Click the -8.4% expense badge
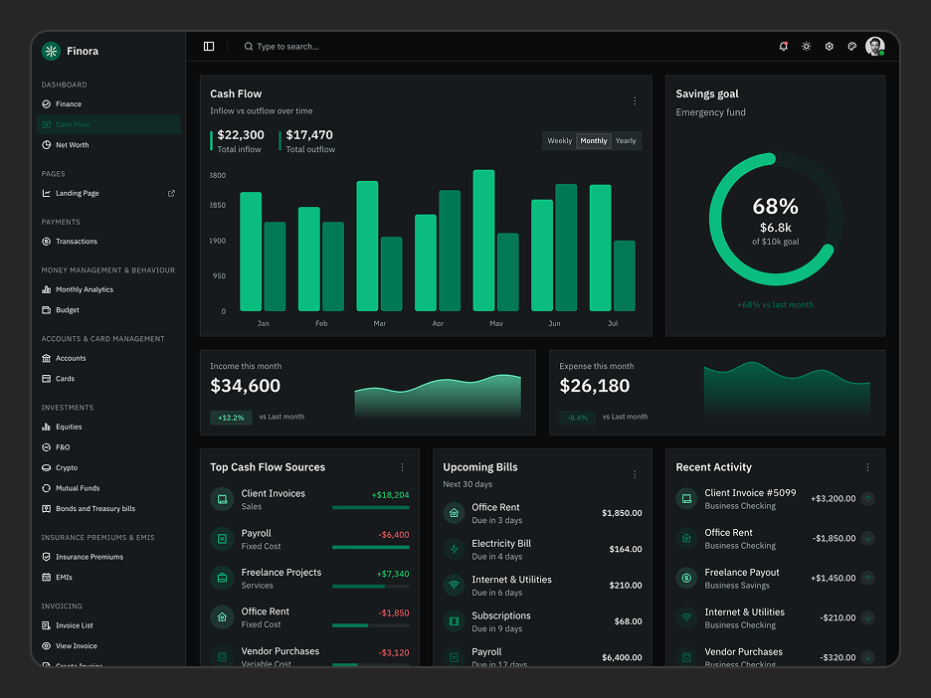Image resolution: width=931 pixels, height=698 pixels. coord(577,418)
